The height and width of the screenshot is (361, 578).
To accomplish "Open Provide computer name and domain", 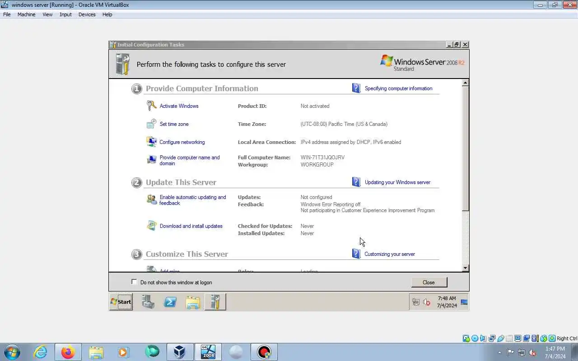I will tap(190, 160).
